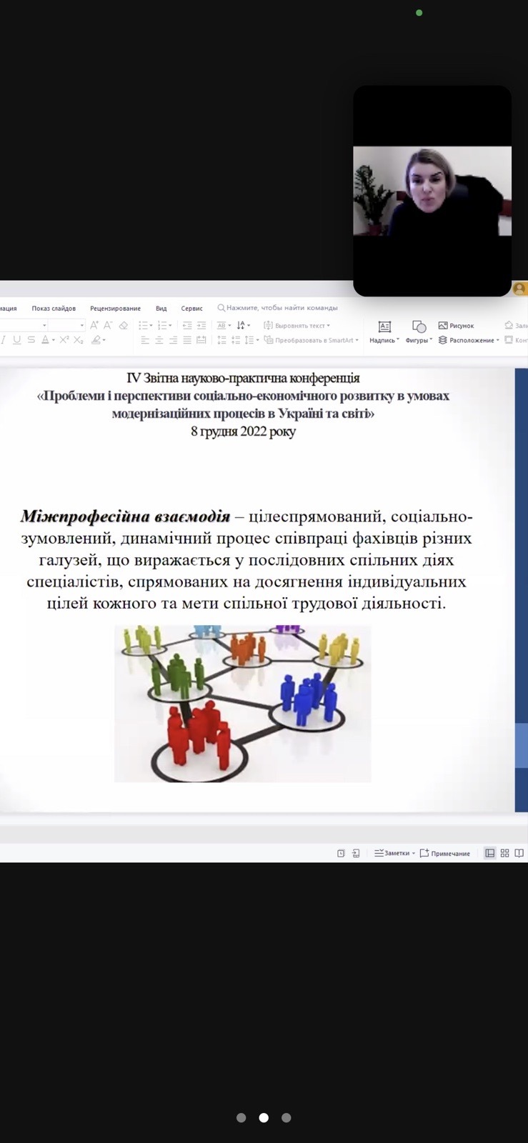Click the strikethrough text icon
The width and height of the screenshot is (528, 1143).
31,340
